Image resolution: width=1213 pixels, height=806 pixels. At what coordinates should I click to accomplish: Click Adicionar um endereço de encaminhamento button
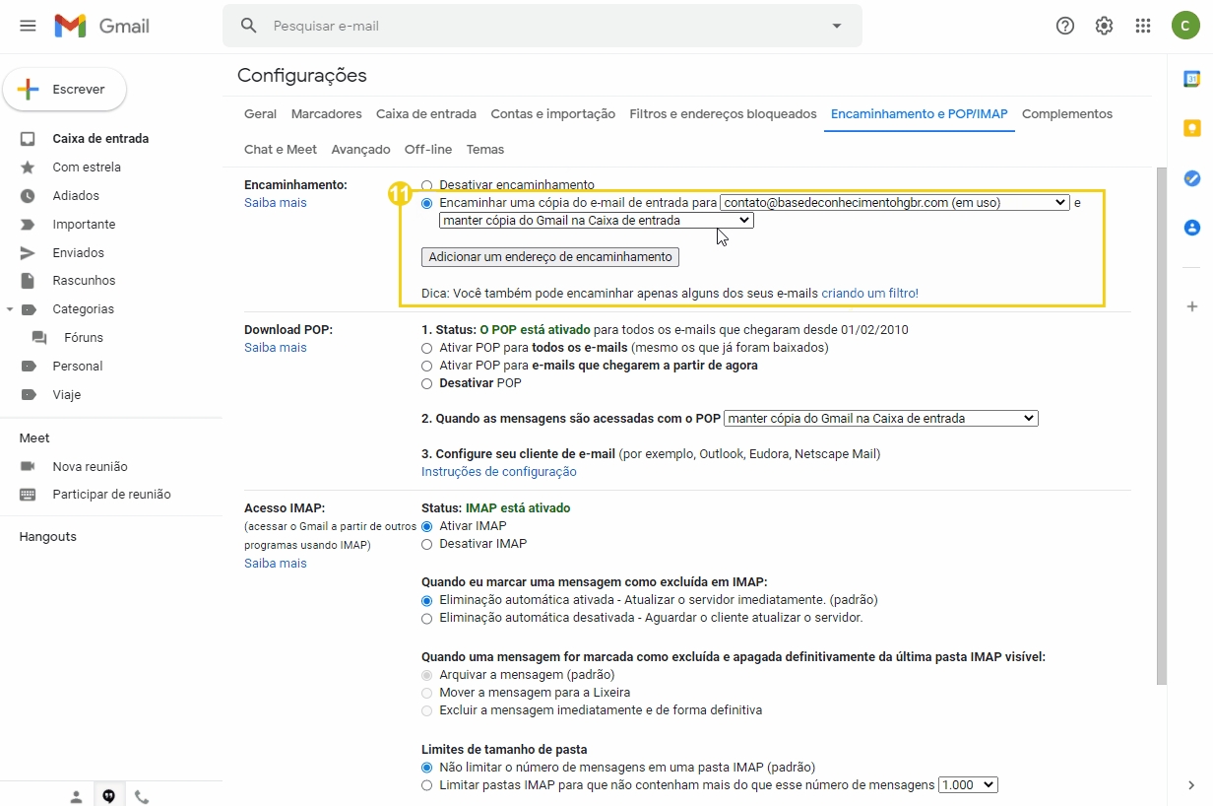(x=549, y=257)
